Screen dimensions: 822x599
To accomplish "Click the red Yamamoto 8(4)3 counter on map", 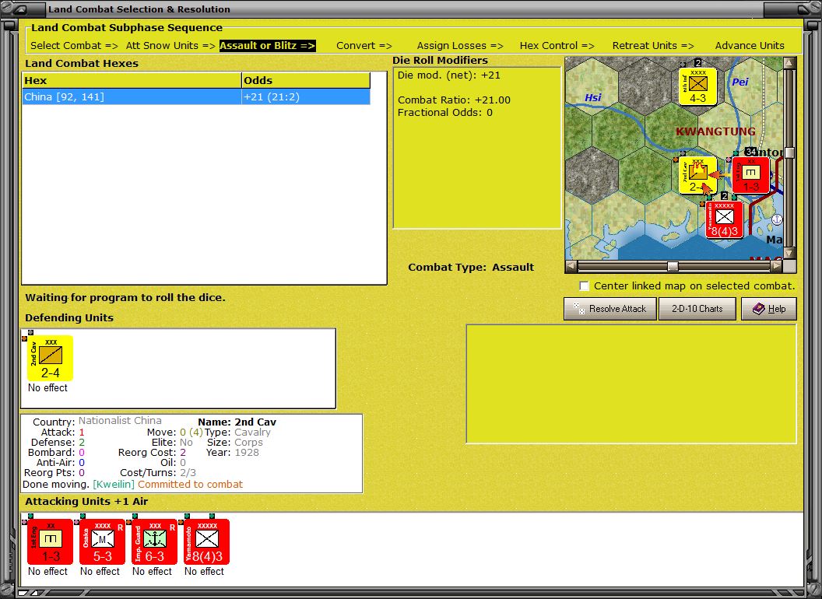I will [x=725, y=219].
